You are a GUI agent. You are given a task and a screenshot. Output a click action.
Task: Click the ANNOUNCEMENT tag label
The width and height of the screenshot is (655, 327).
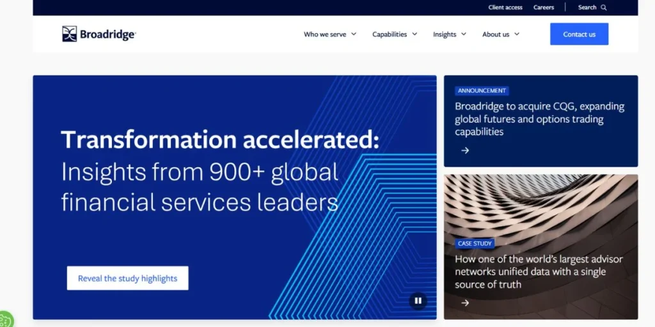[x=482, y=91]
